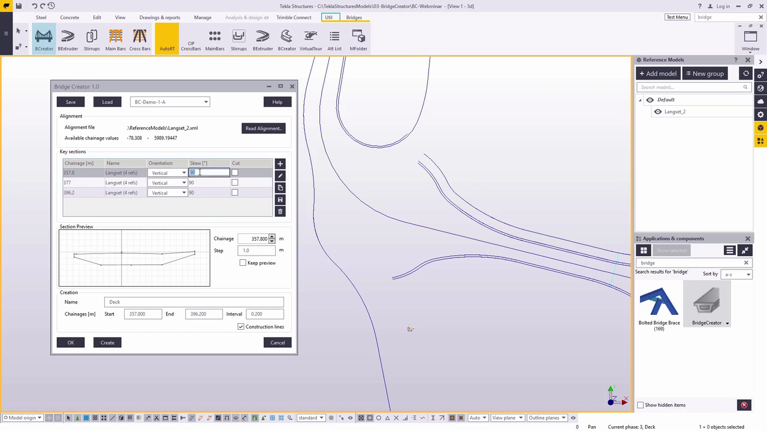Open Applications & components side pane icon
The image size is (767, 431).
coord(761,141)
